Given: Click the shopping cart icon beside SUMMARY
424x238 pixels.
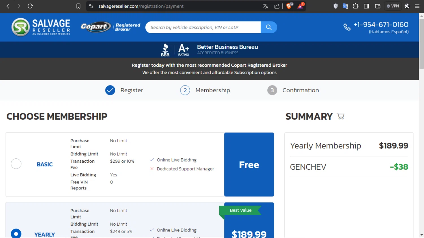Looking at the screenshot, I should 341,116.
